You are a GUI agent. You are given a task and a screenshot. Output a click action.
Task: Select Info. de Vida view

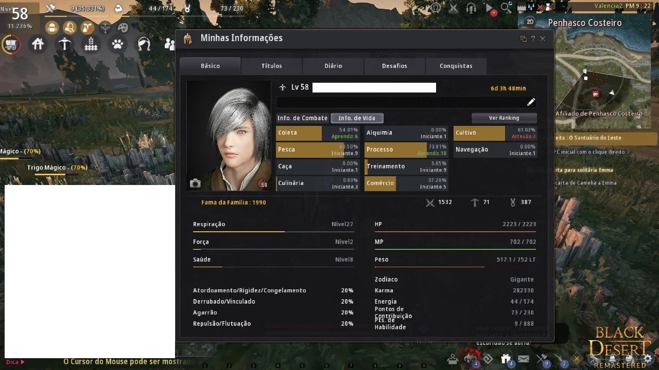(x=357, y=118)
